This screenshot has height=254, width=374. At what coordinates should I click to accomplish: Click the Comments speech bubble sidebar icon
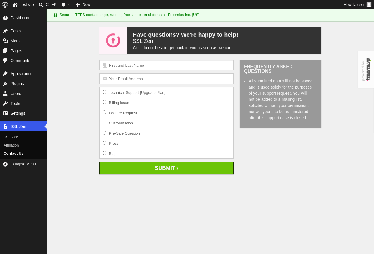[5, 61]
